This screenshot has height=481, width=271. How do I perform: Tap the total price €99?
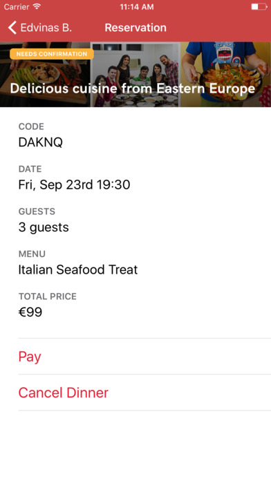click(x=30, y=312)
